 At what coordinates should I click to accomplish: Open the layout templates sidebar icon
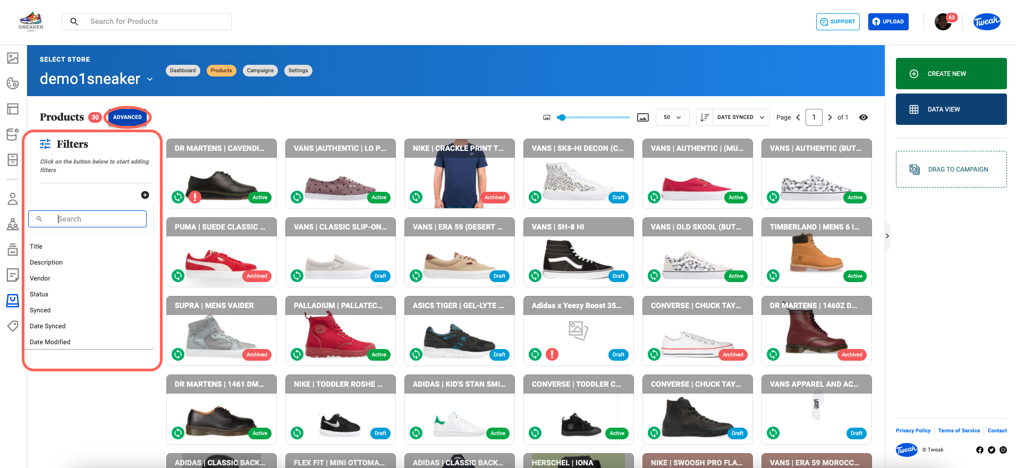coord(13,109)
